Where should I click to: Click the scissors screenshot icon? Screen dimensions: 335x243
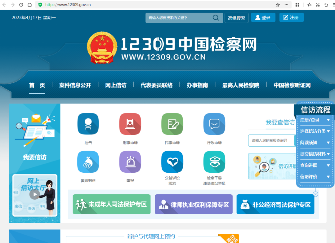point(318,5)
